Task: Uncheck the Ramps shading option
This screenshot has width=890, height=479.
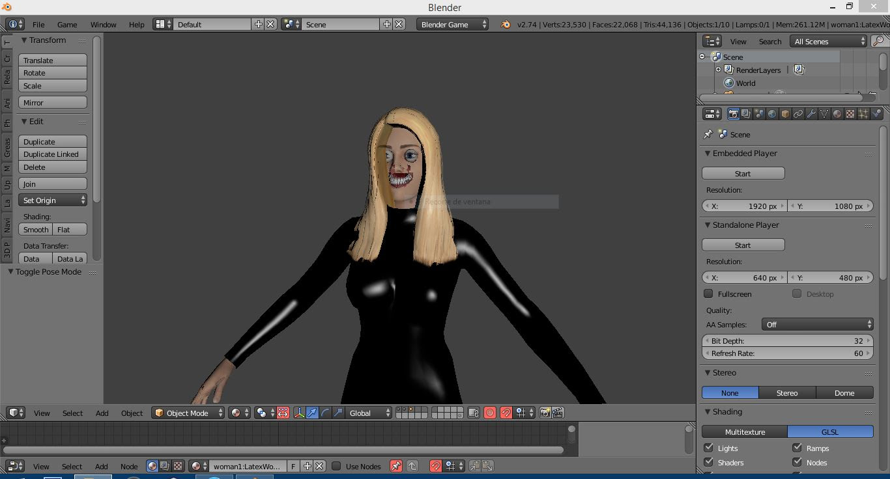Action: click(x=797, y=448)
